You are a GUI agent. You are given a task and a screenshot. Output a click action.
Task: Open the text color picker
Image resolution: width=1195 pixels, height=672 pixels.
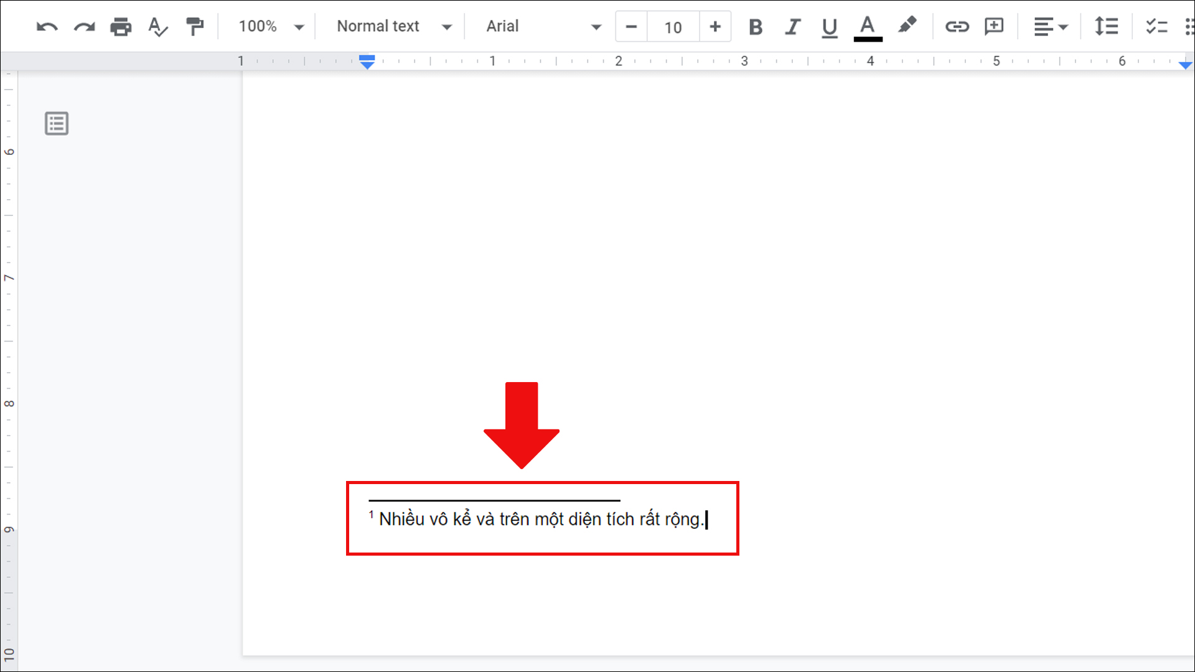(868, 27)
